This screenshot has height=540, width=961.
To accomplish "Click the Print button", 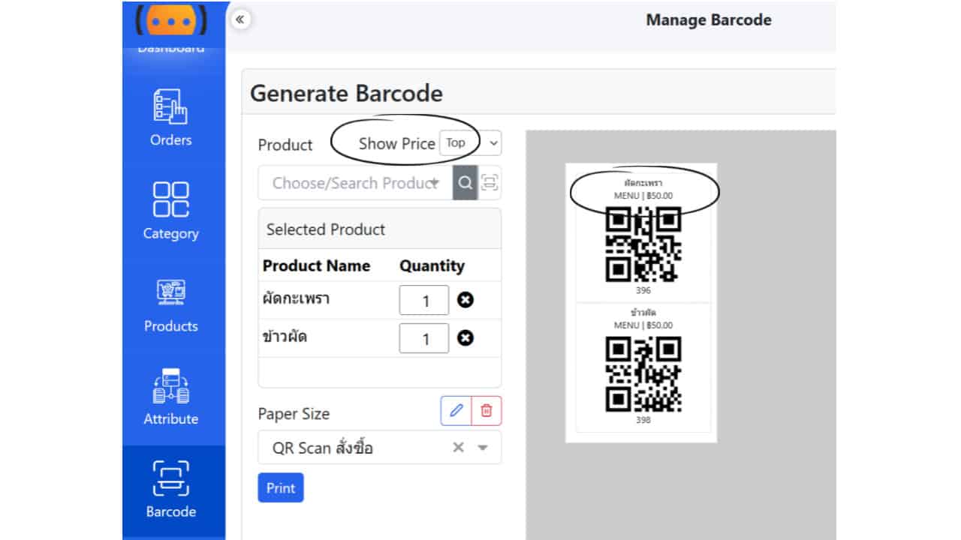I will click(280, 487).
